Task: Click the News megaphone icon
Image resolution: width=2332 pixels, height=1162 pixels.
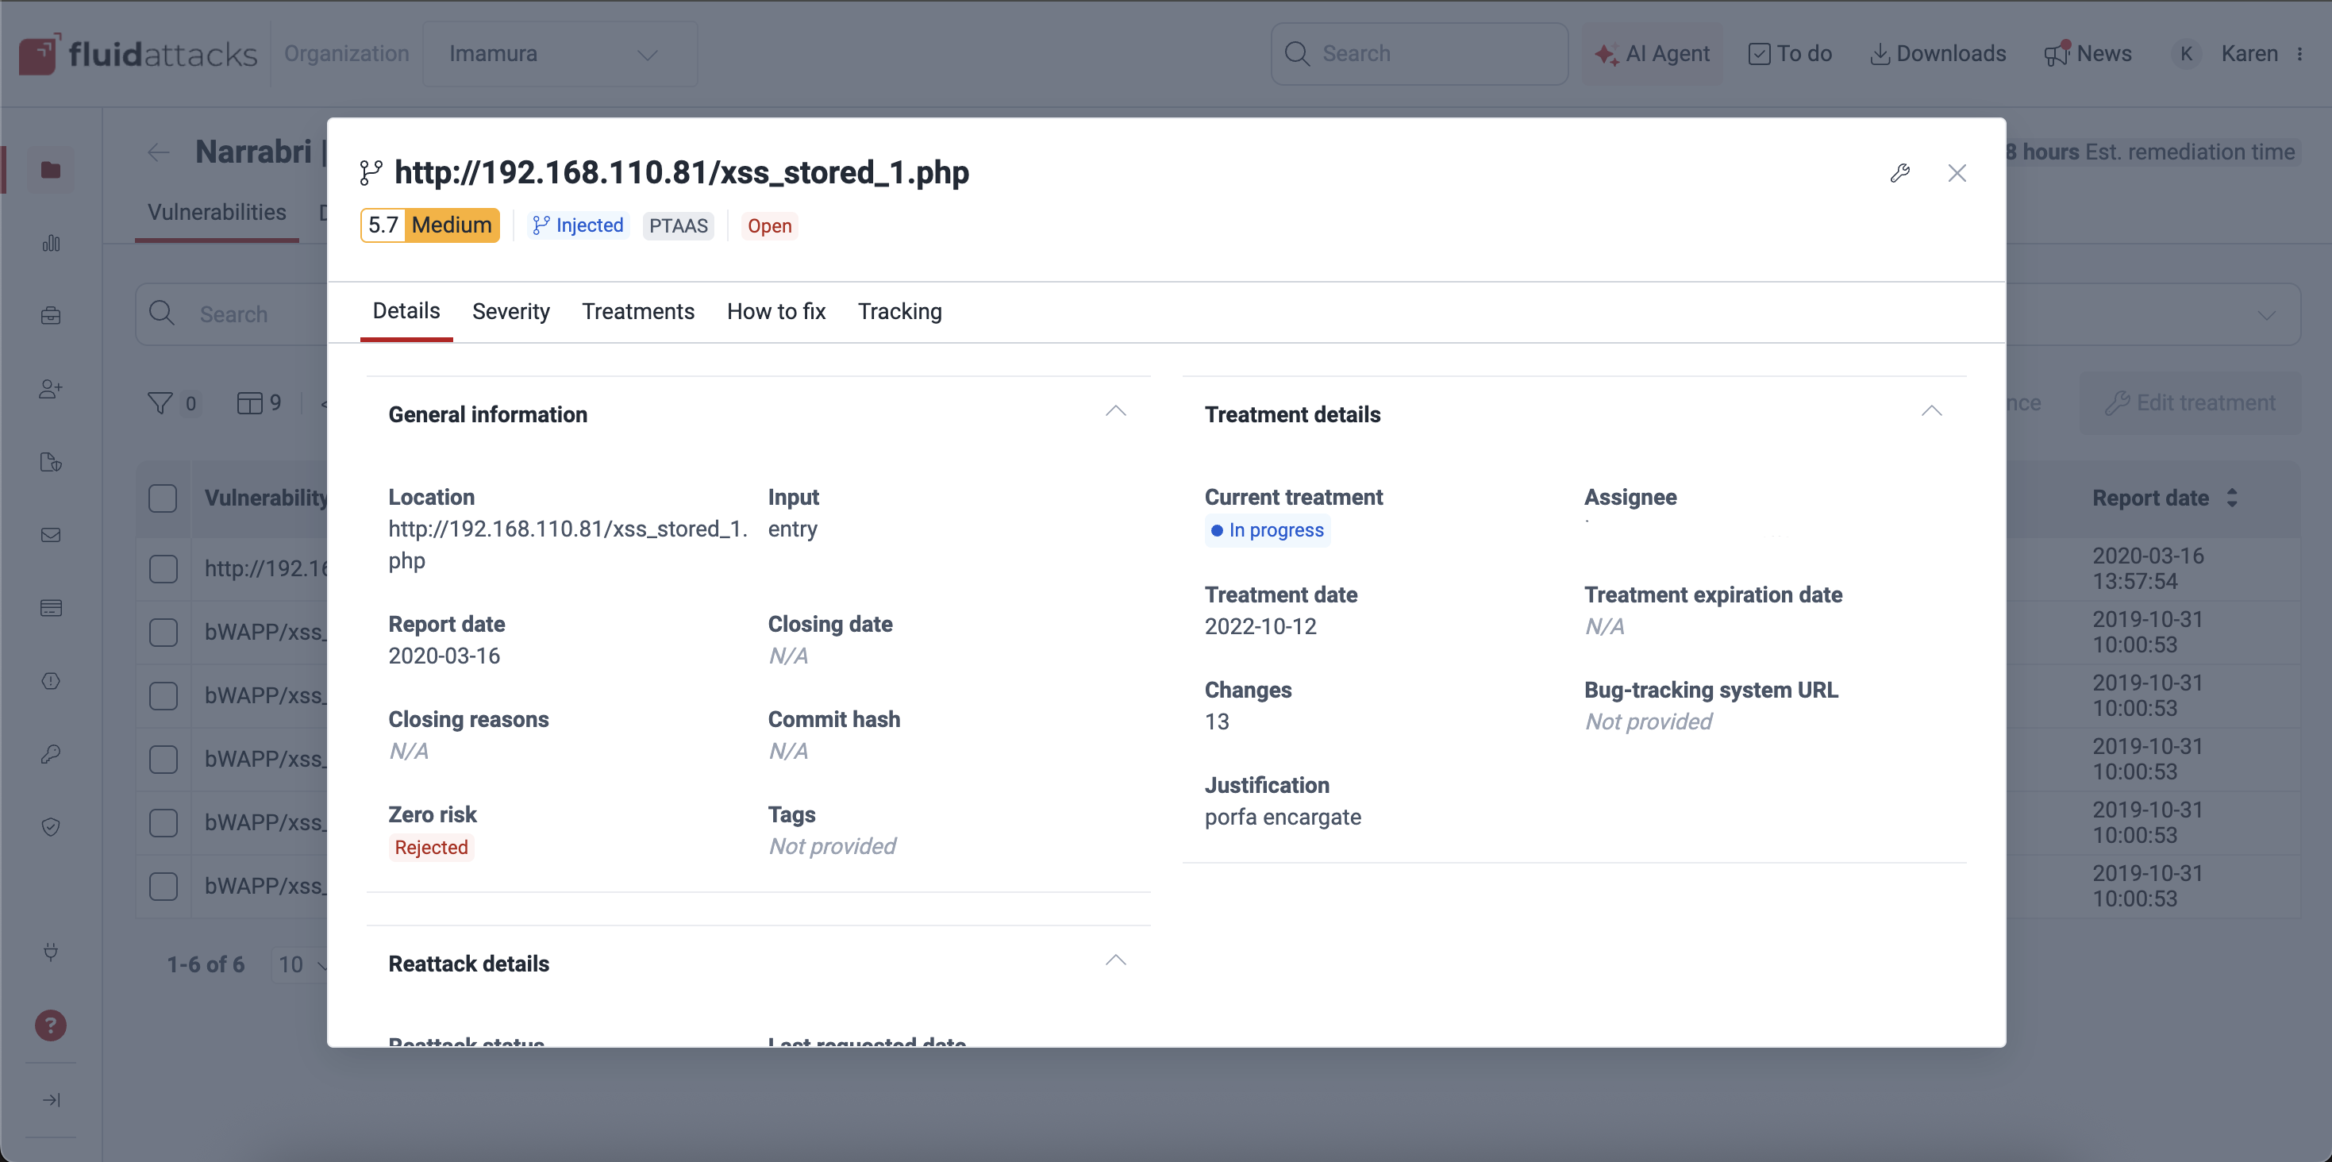Action: [2057, 54]
